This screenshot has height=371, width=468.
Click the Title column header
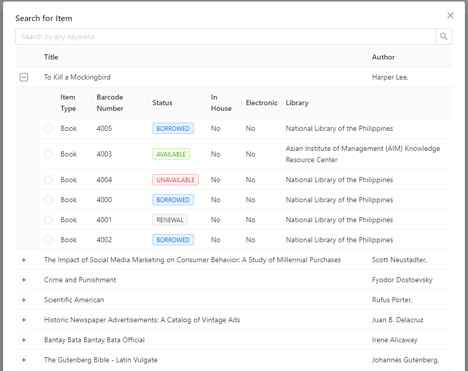click(x=51, y=57)
